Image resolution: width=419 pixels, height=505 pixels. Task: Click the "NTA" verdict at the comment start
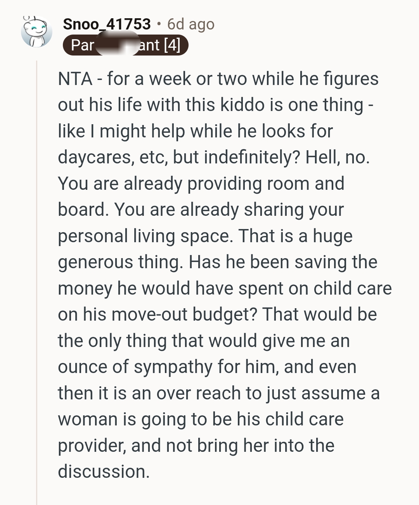click(75, 79)
